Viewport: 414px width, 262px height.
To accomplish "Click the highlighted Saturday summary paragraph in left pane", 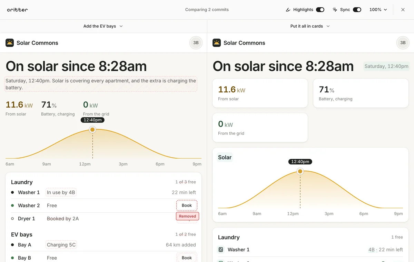I will [x=101, y=84].
